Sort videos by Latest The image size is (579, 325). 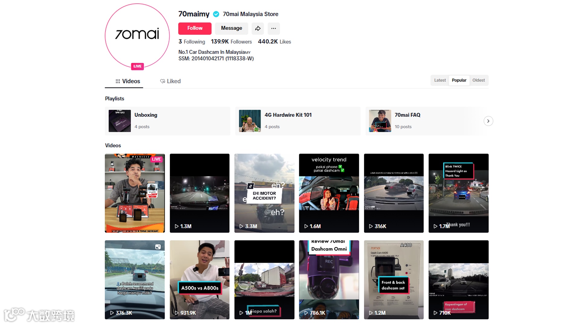pyautogui.click(x=440, y=80)
